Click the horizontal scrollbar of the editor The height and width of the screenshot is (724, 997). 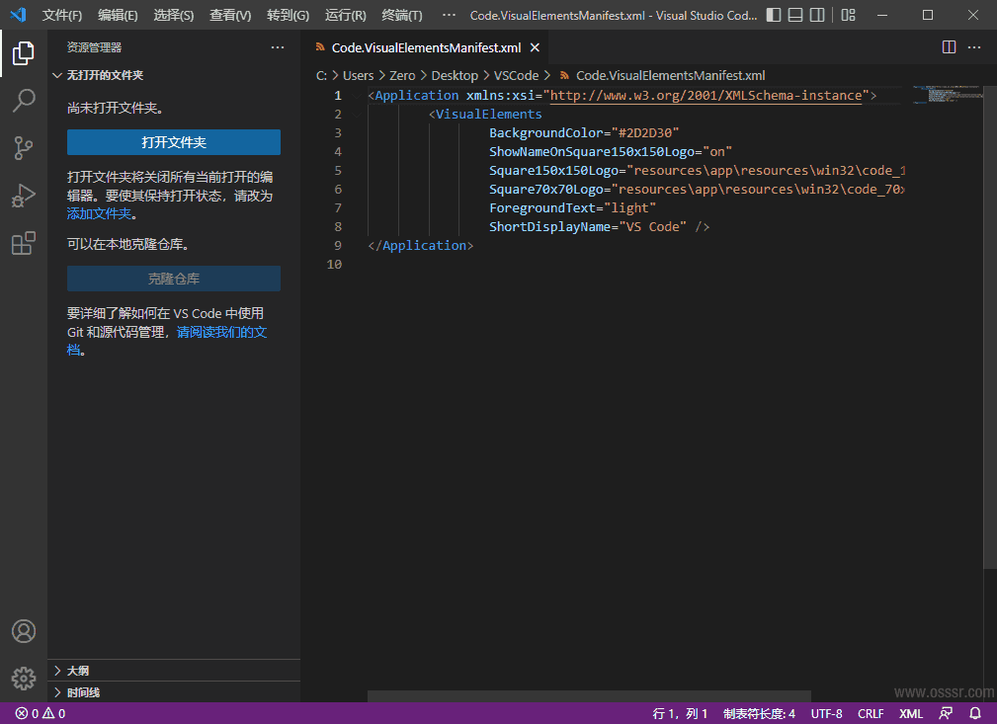tap(589, 696)
